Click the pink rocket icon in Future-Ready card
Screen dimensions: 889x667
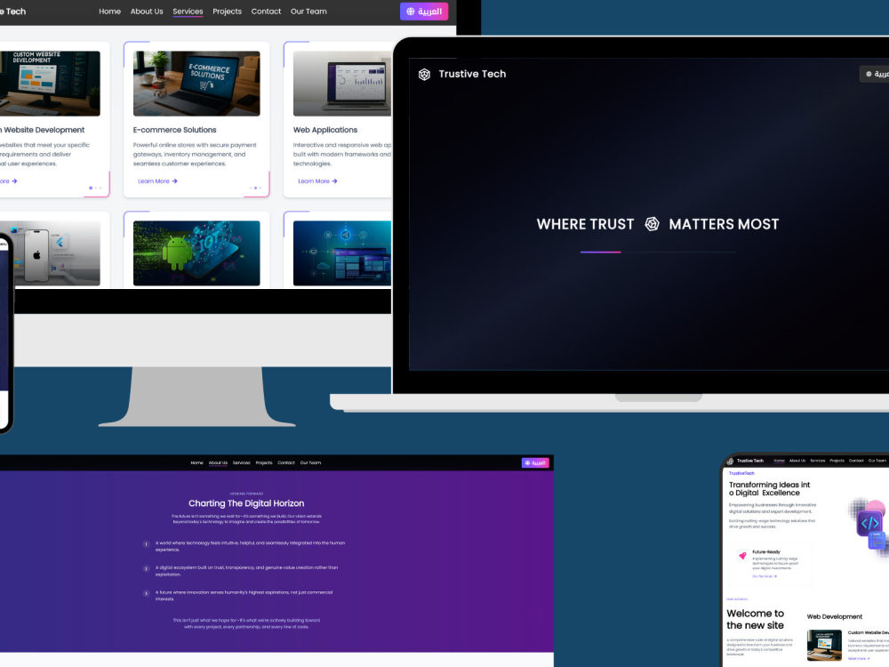coord(742,556)
